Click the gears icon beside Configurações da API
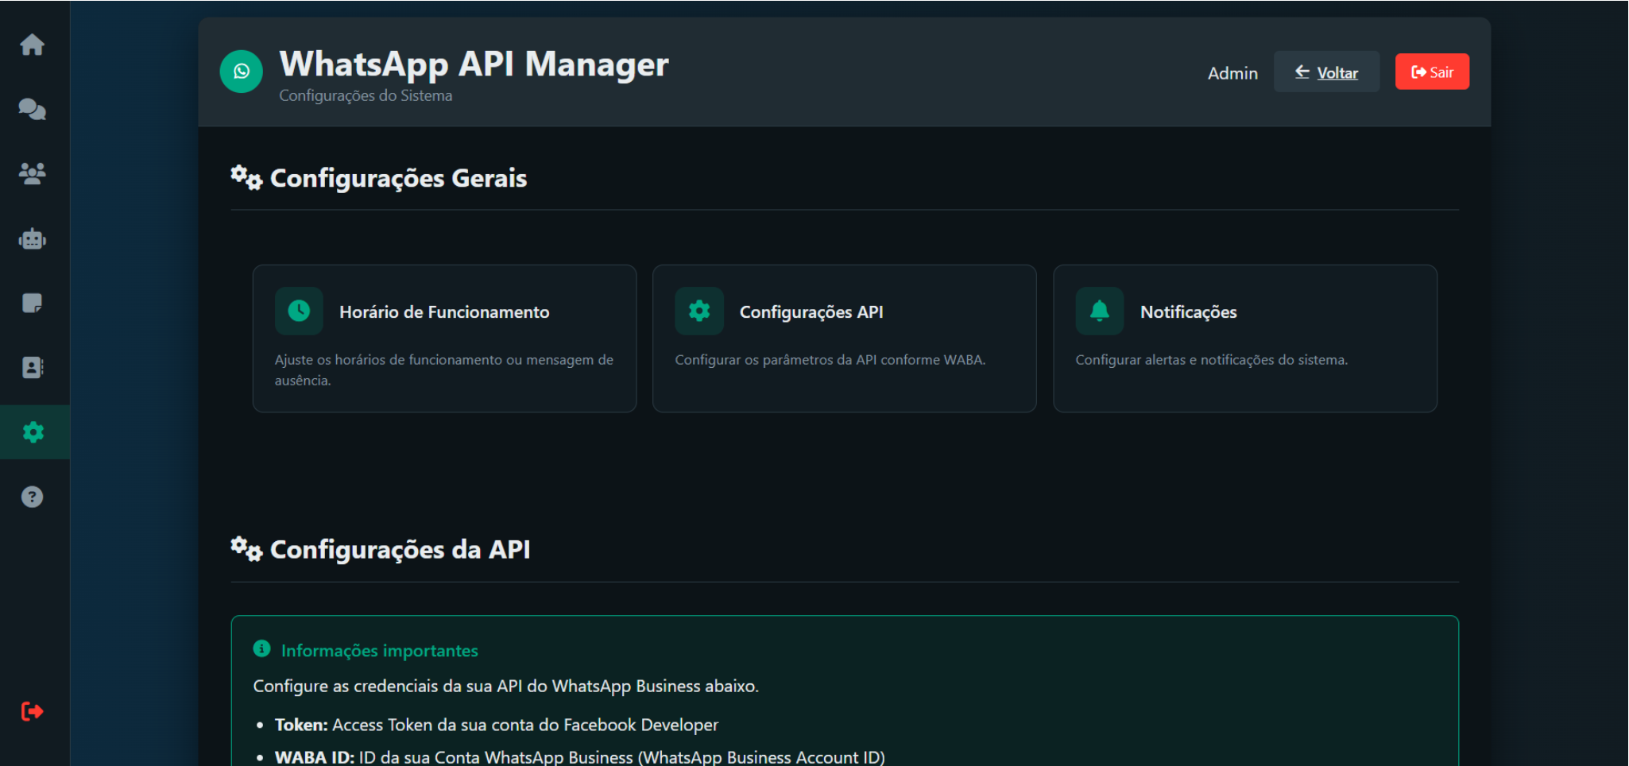This screenshot has width=1629, height=766. 246,548
